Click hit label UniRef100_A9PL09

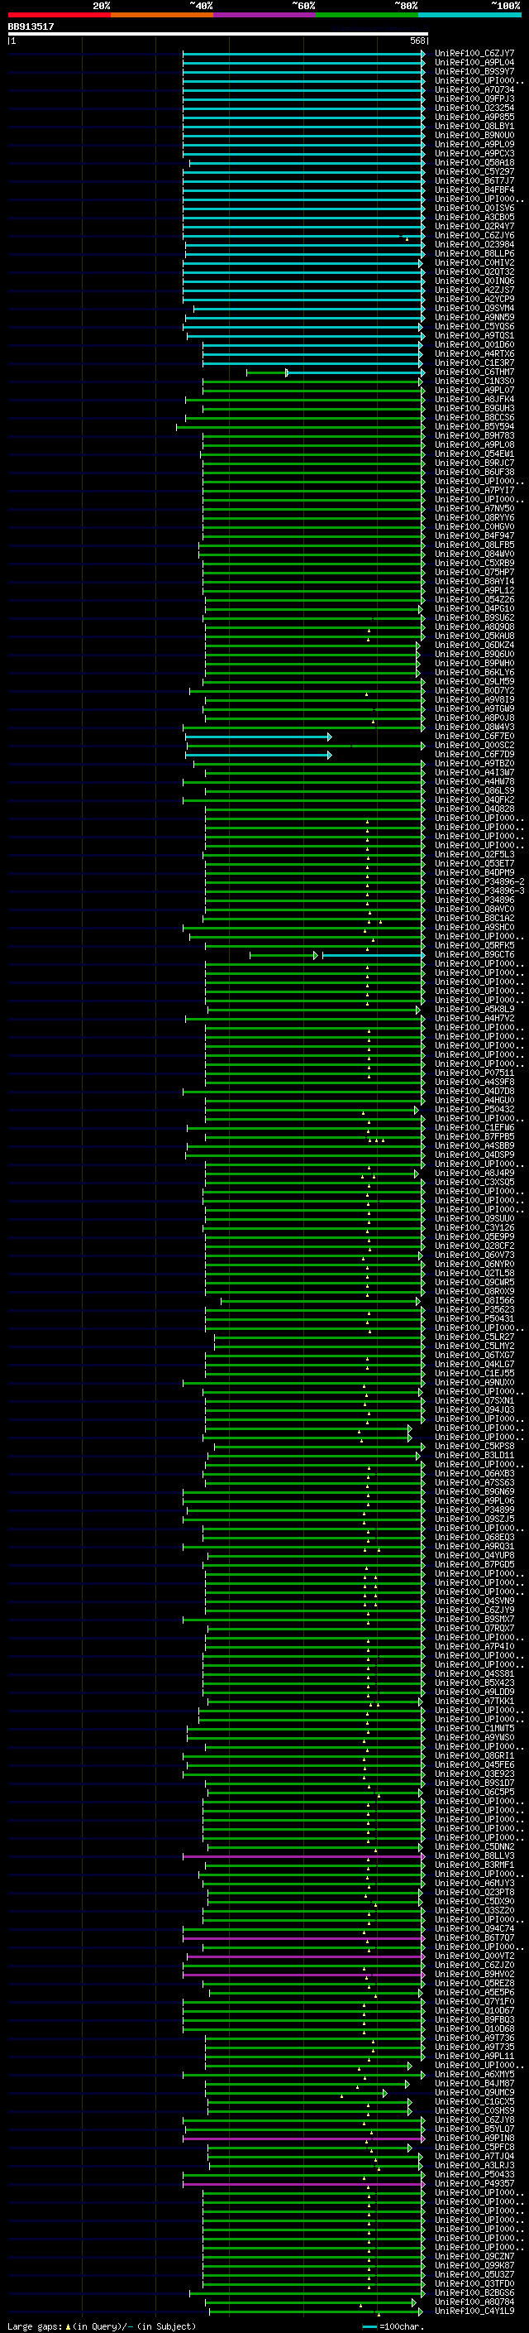(x=474, y=144)
